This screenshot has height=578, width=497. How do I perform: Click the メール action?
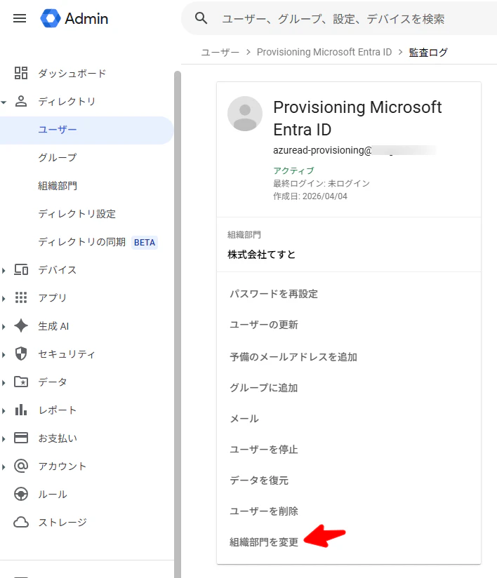[244, 419]
